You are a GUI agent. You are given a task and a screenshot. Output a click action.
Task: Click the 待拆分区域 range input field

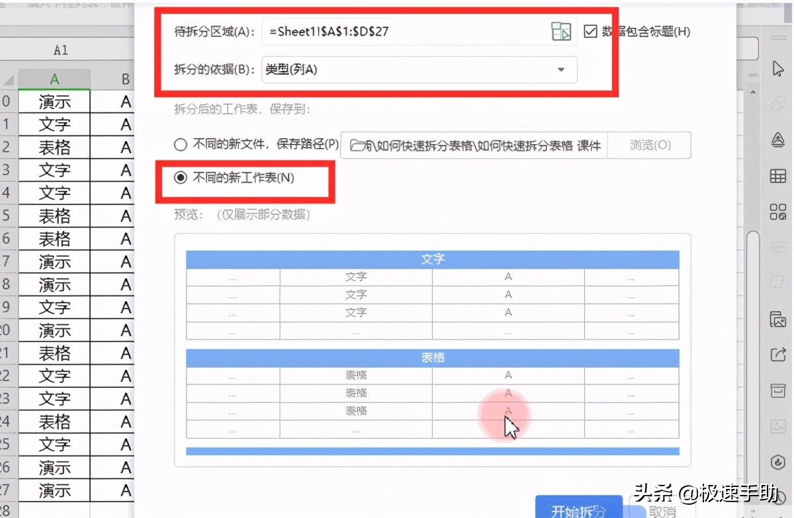pyautogui.click(x=419, y=31)
